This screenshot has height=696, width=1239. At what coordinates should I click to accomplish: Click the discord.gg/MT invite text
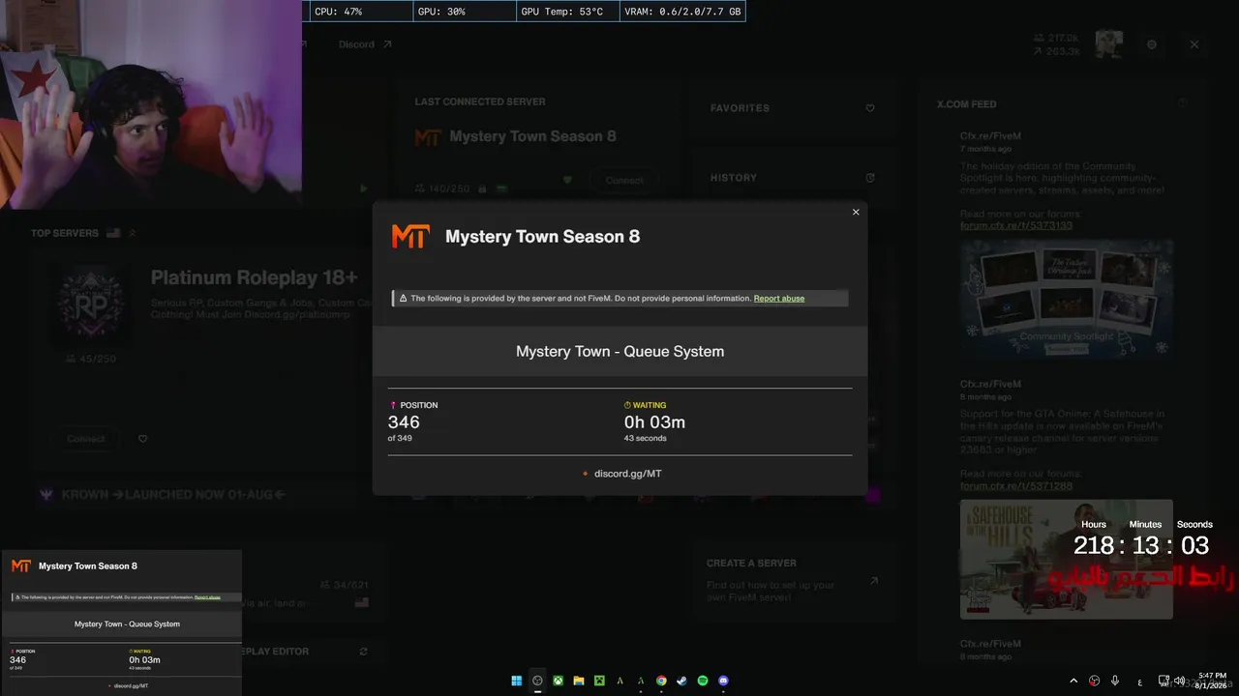(x=628, y=474)
